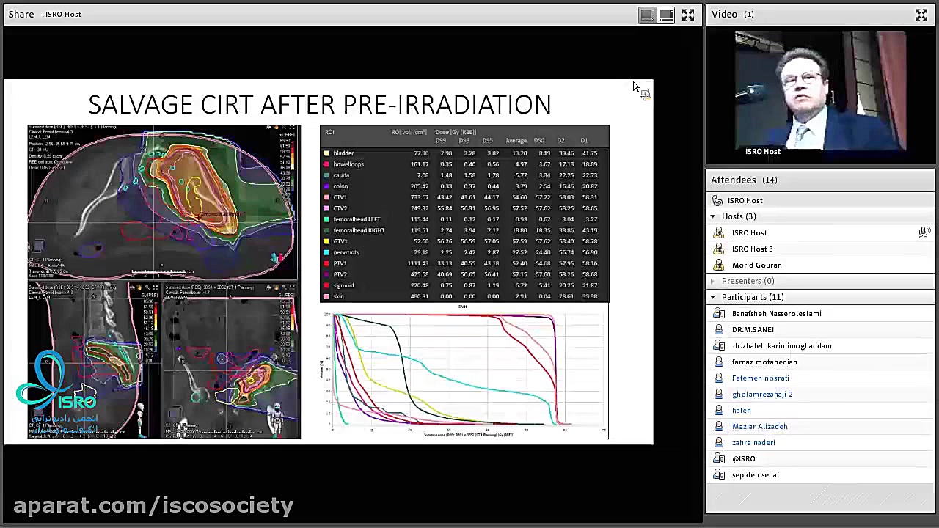Viewport: 939px width, 528px height.
Task: Expand the Presenters (0) group
Action: pos(712,281)
